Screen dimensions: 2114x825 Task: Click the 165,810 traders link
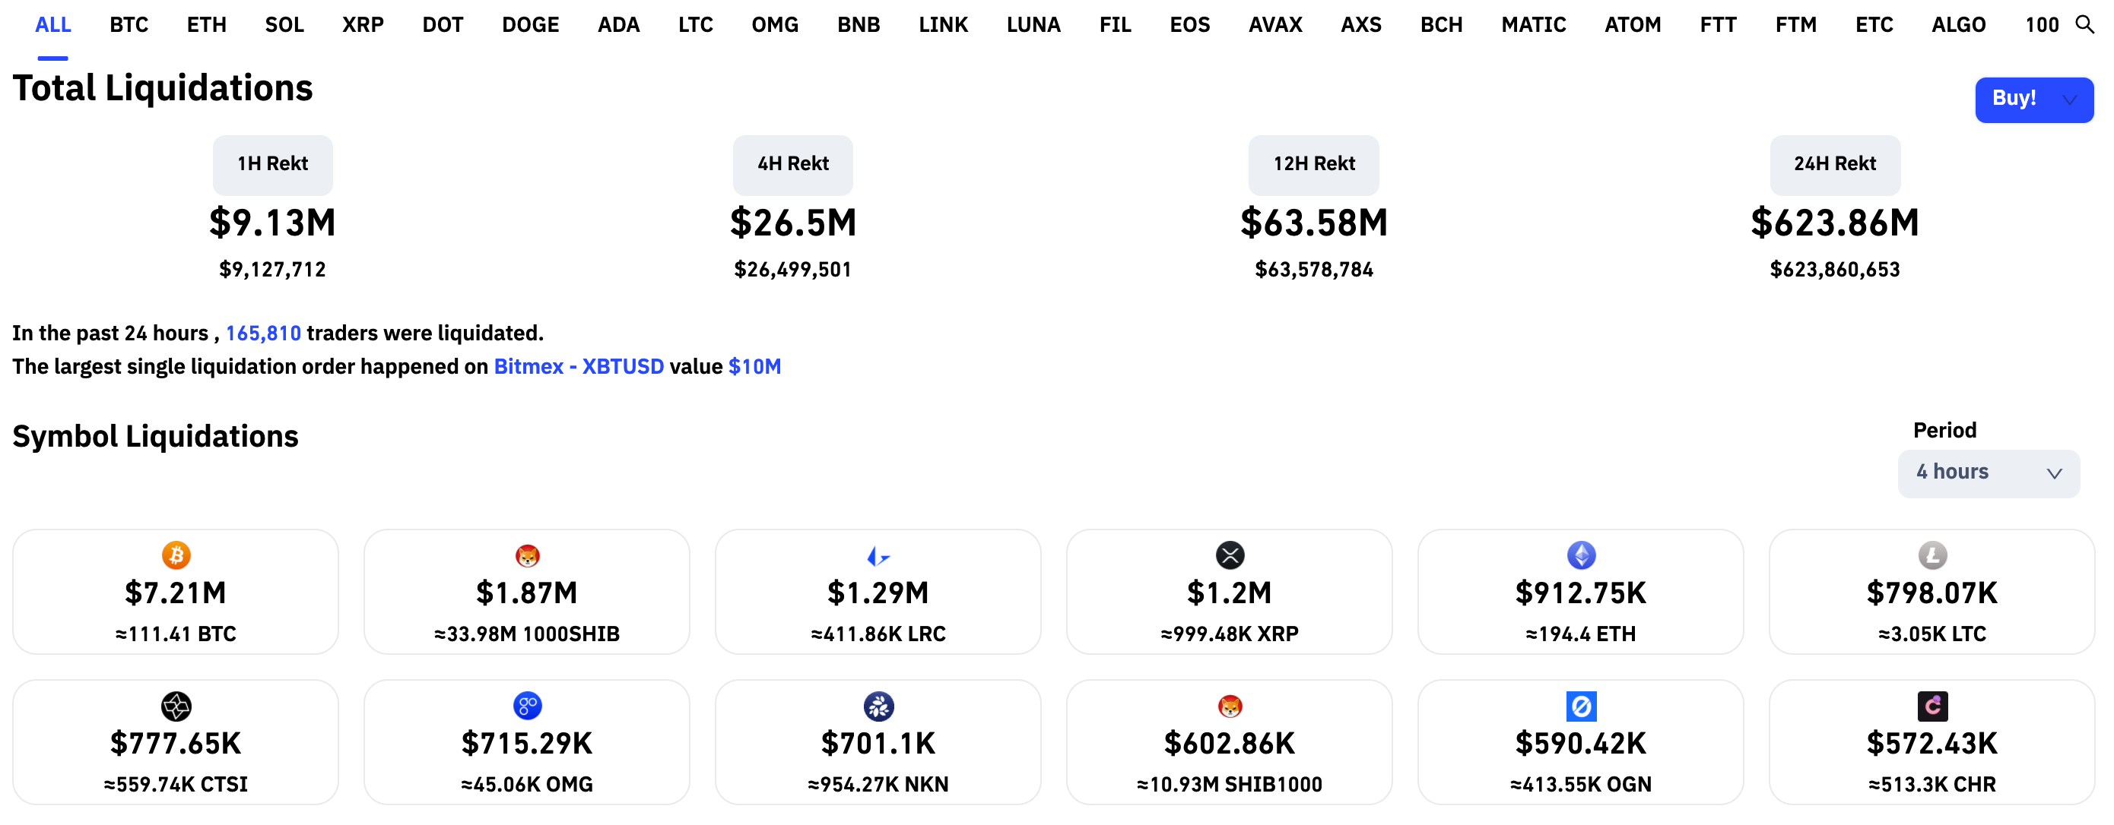(262, 333)
